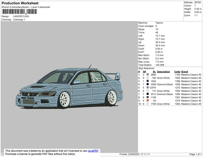203x157 pixels.
Task: Click the design name 'LANCER 5,8IN'
Action: [x=21, y=16]
